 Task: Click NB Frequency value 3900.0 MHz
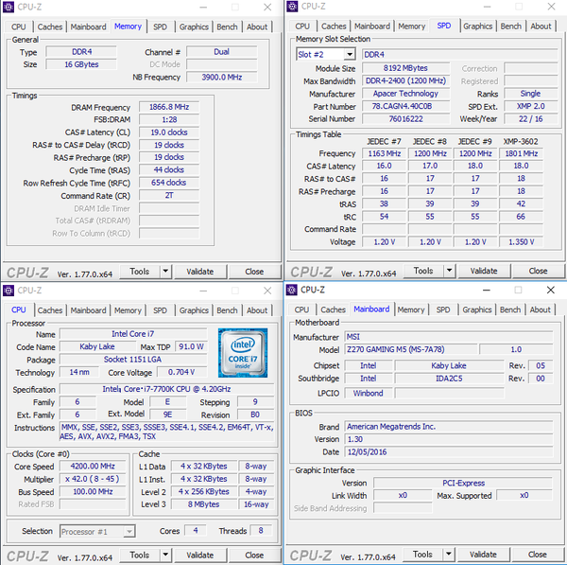pos(222,77)
